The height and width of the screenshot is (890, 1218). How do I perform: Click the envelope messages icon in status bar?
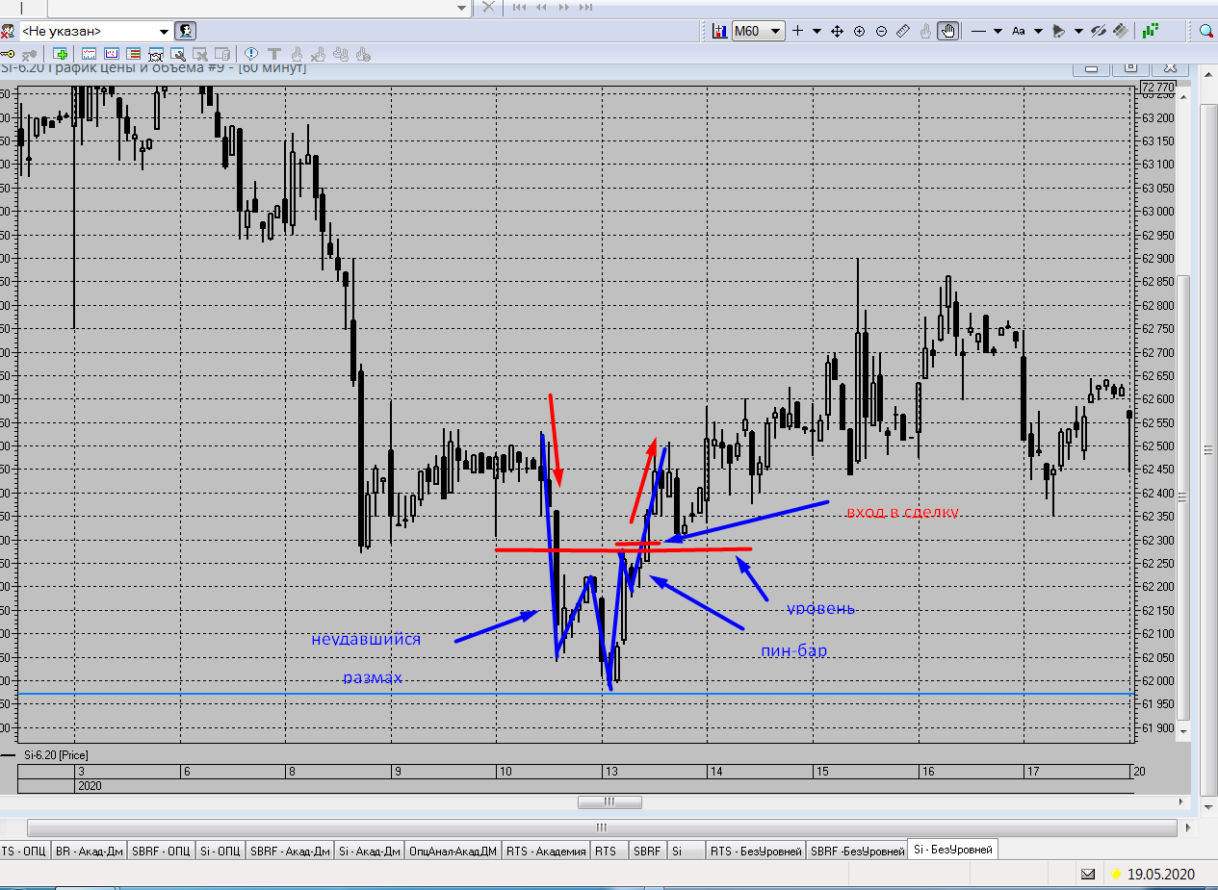(1088, 875)
